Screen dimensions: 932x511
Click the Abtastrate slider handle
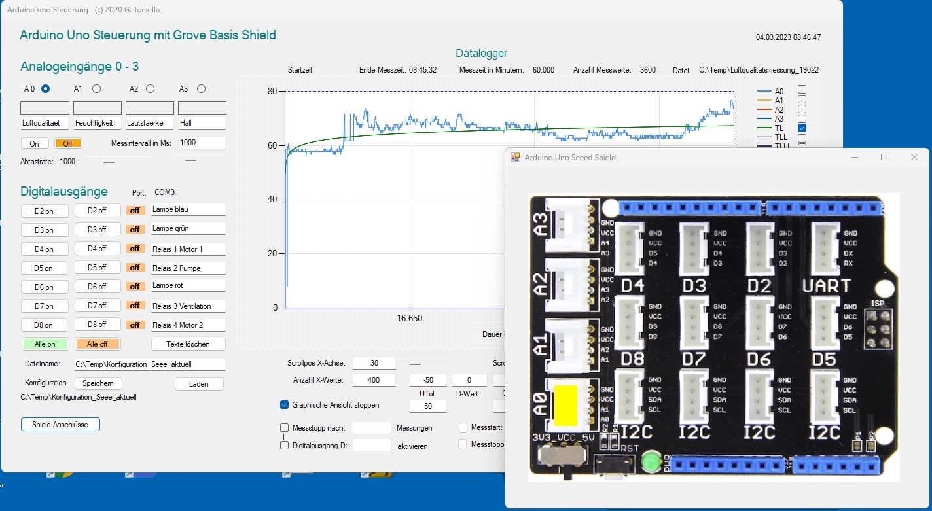pos(109,161)
